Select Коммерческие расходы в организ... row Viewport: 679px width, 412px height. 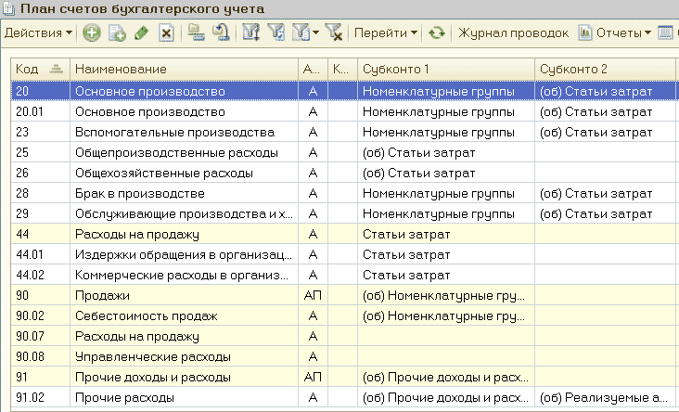pyautogui.click(x=343, y=275)
